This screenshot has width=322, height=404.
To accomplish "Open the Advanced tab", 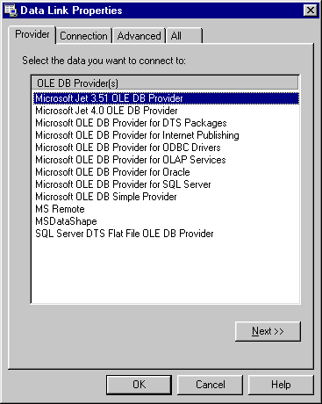I will coord(140,36).
